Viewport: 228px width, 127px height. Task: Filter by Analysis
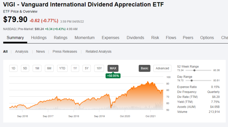coord(22,51)
